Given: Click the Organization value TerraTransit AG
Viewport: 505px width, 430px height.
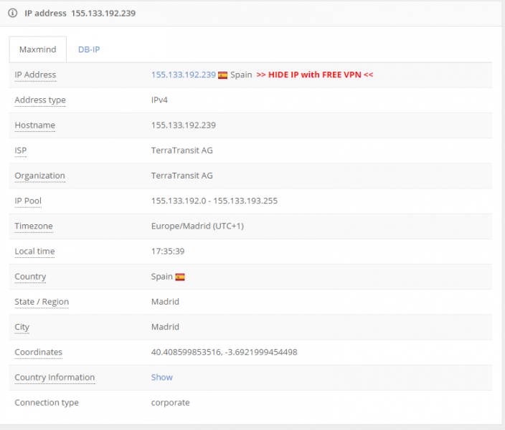Looking at the screenshot, I should [x=182, y=176].
